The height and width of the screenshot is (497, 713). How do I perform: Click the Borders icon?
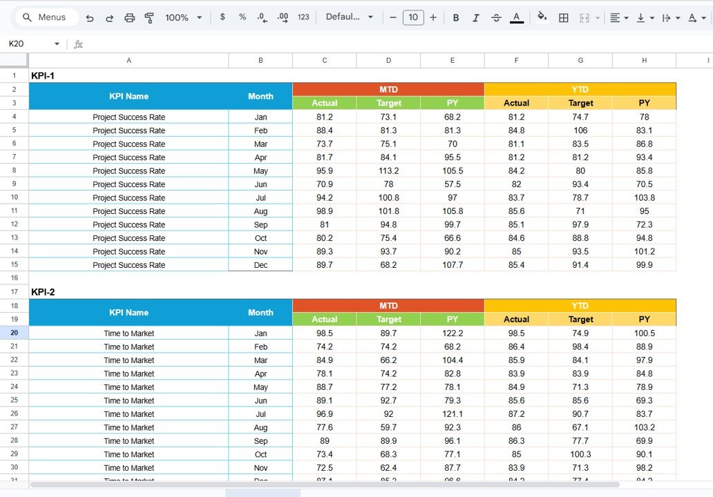[x=563, y=17]
